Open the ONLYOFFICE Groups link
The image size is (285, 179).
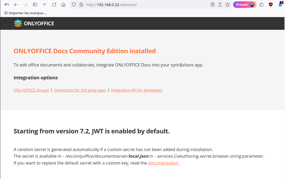[31, 90]
